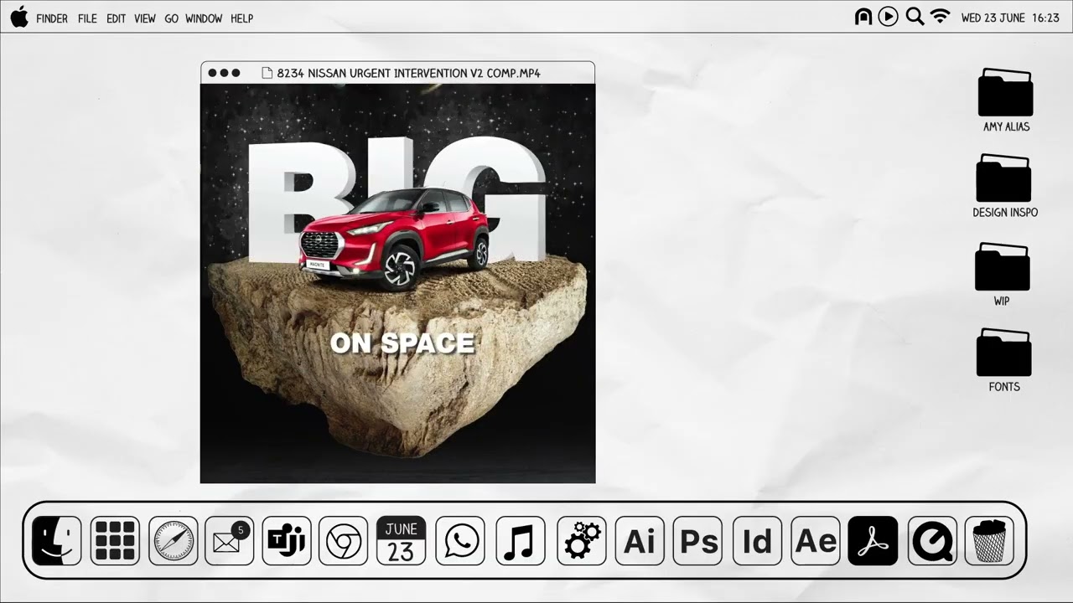Open the Edit menu
Viewport: 1073px width, 603px height.
coord(116,18)
